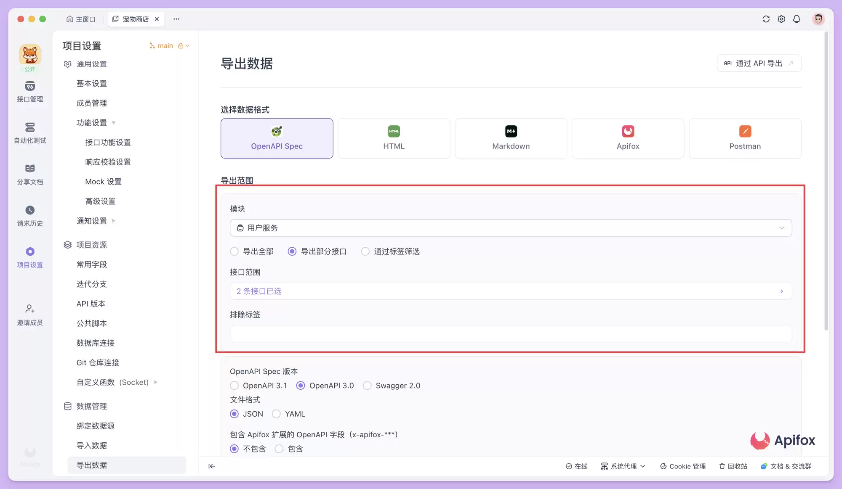Screen dimensions: 842x489
Task: Select Swagger 2.0 version radio
Action: pyautogui.click(x=367, y=386)
